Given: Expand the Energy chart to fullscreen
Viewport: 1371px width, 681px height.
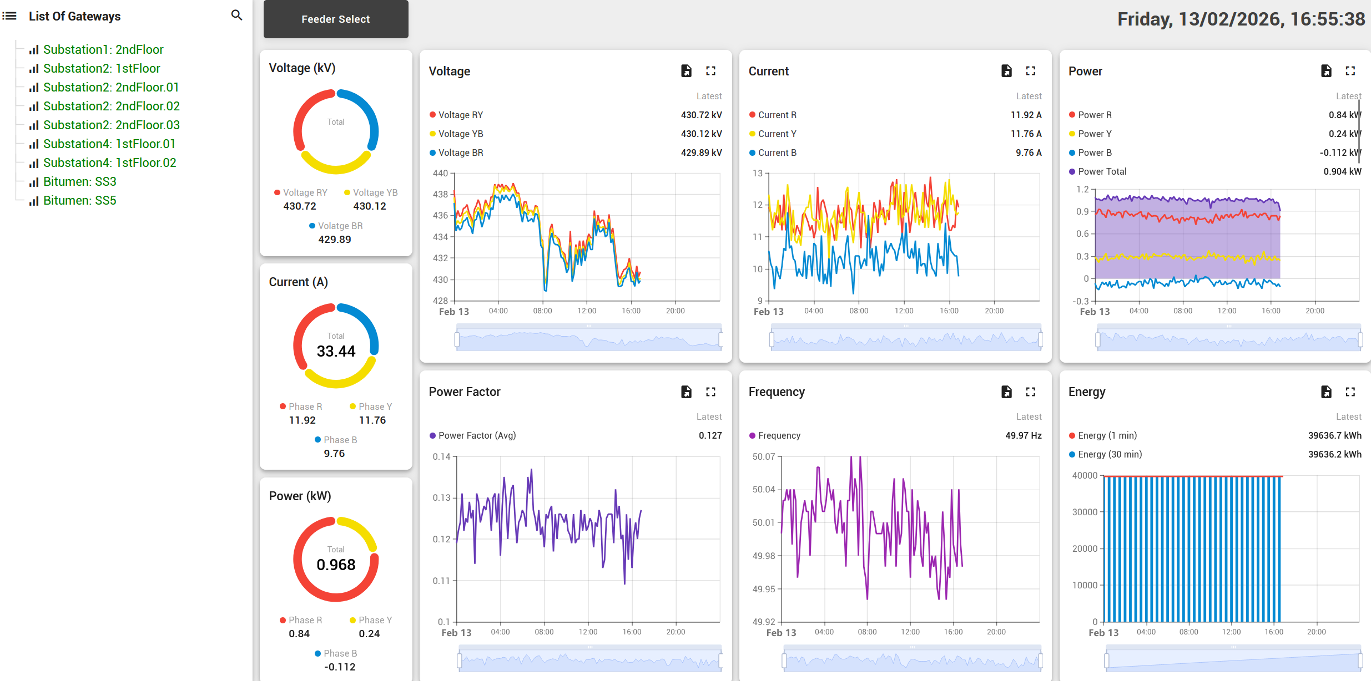Looking at the screenshot, I should pyautogui.click(x=1350, y=392).
